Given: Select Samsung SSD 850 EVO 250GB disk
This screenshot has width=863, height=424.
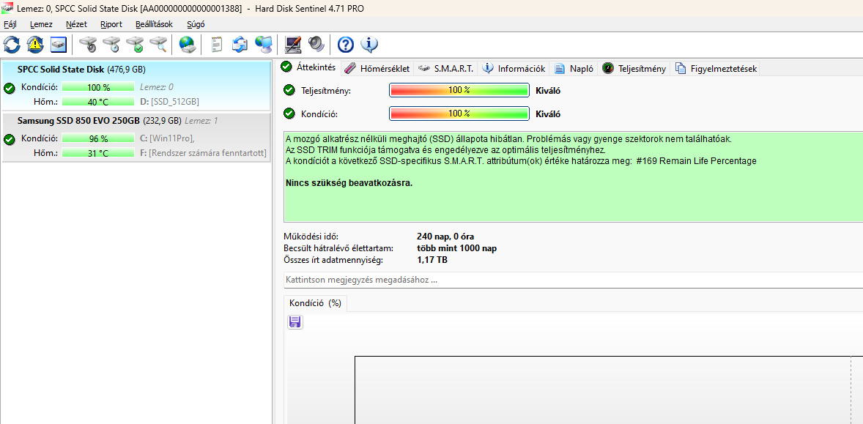Looking at the screenshot, I should 136,138.
